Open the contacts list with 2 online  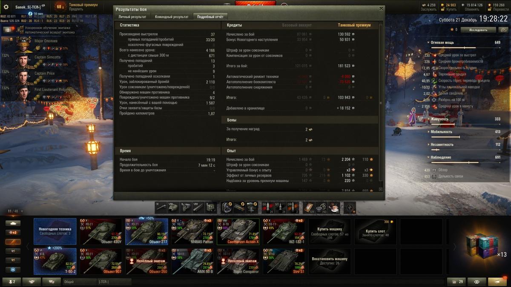[12, 282]
